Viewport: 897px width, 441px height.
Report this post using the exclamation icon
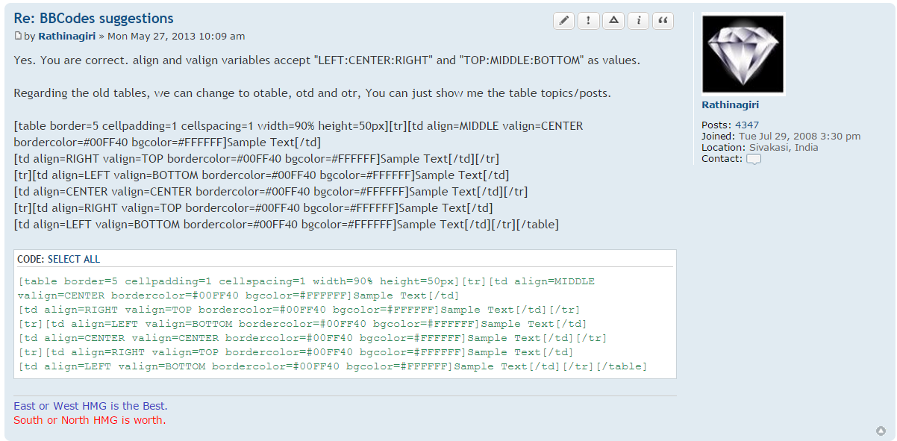[589, 21]
